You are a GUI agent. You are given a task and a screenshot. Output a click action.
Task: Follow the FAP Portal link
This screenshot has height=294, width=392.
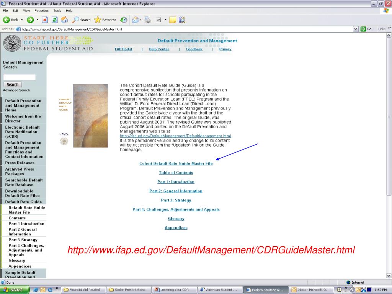[x=124, y=49]
